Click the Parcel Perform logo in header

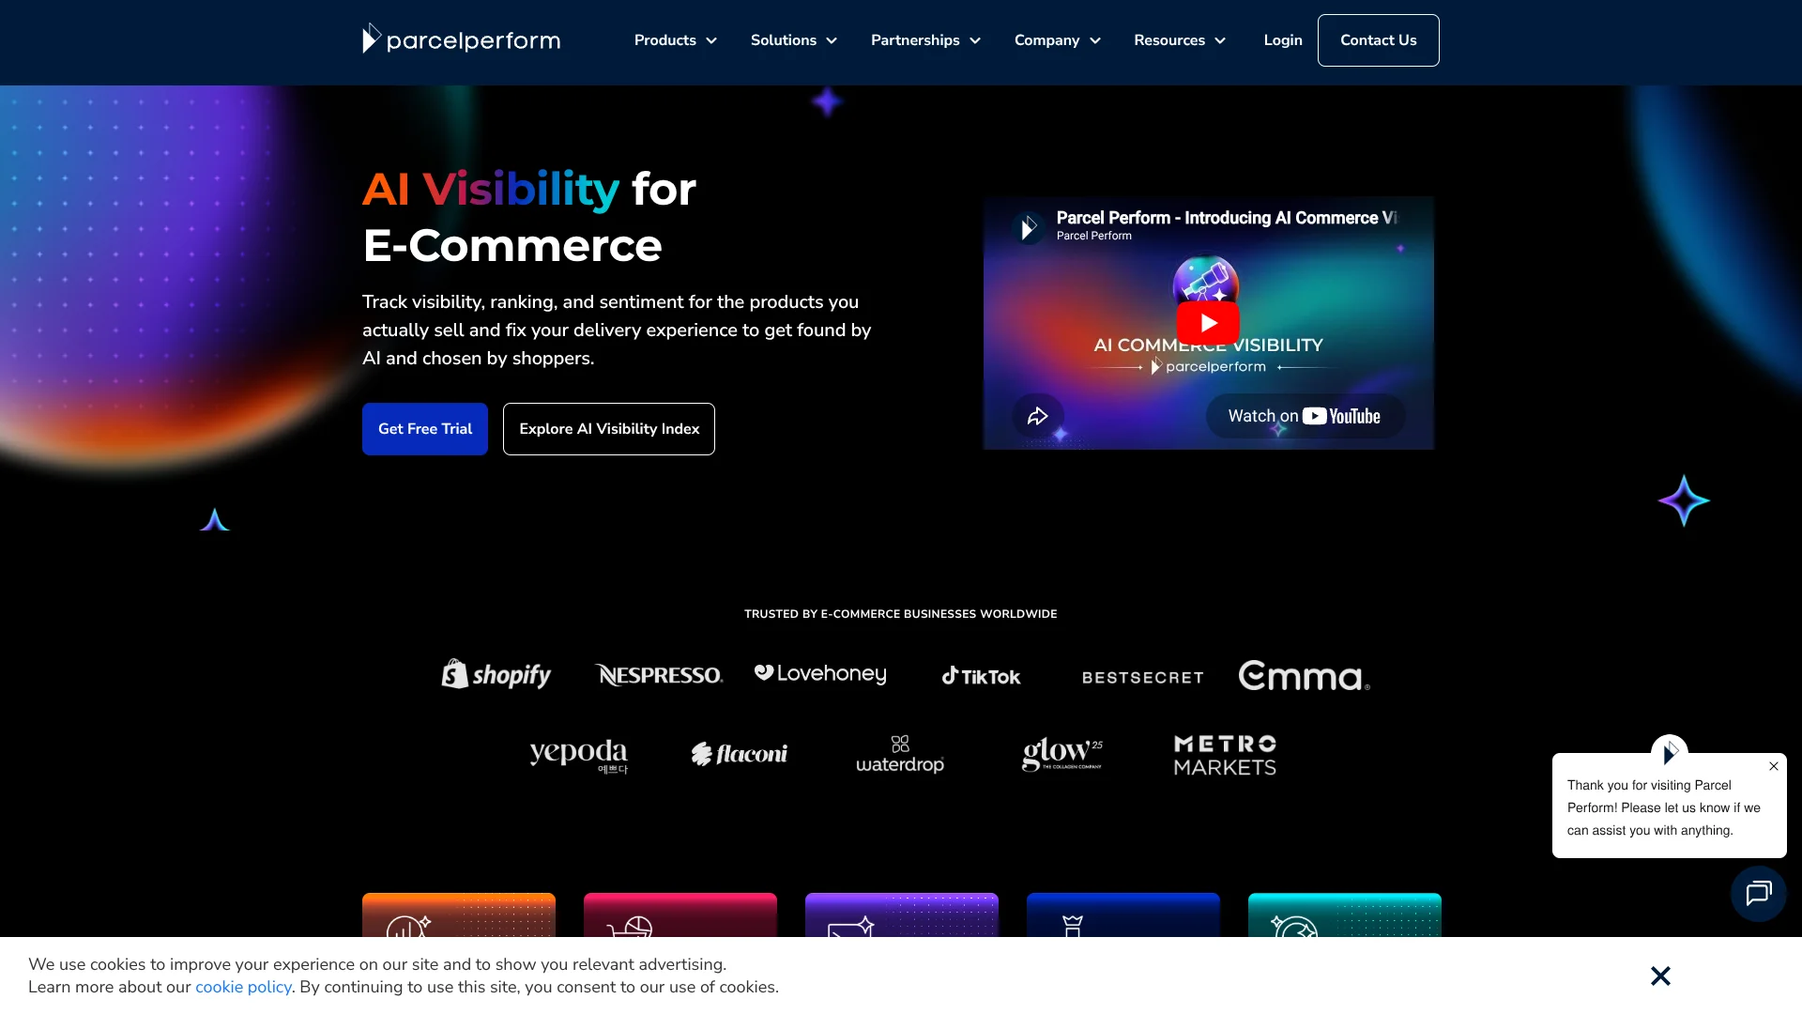click(461, 39)
